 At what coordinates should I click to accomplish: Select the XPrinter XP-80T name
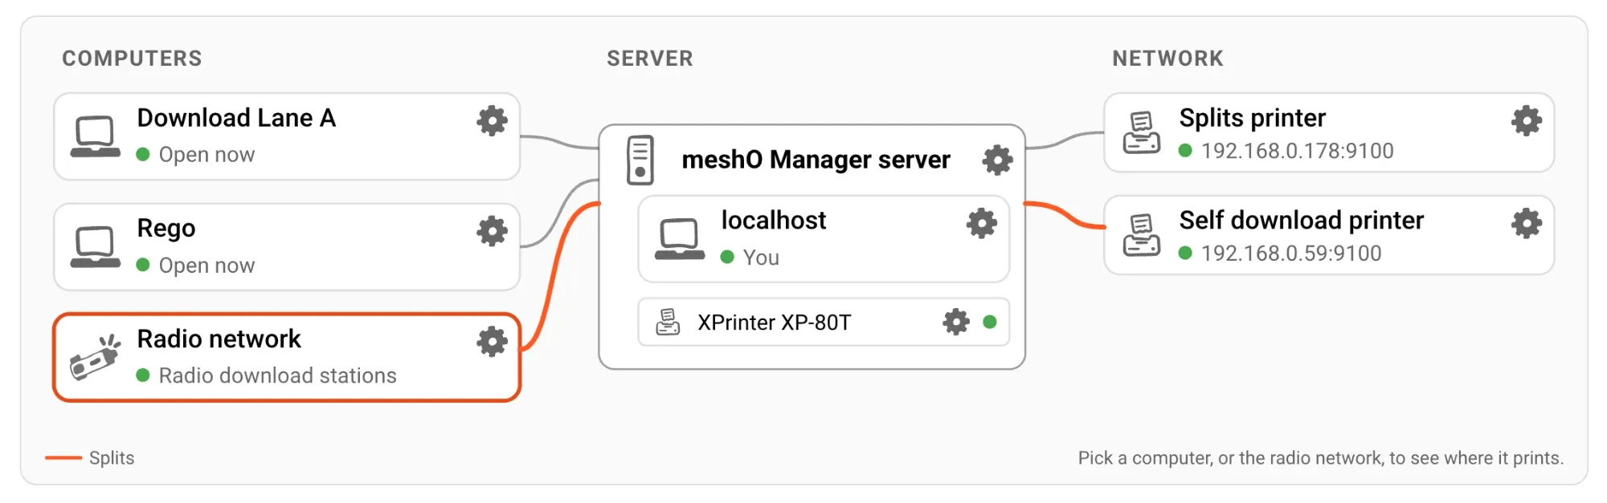click(x=774, y=322)
